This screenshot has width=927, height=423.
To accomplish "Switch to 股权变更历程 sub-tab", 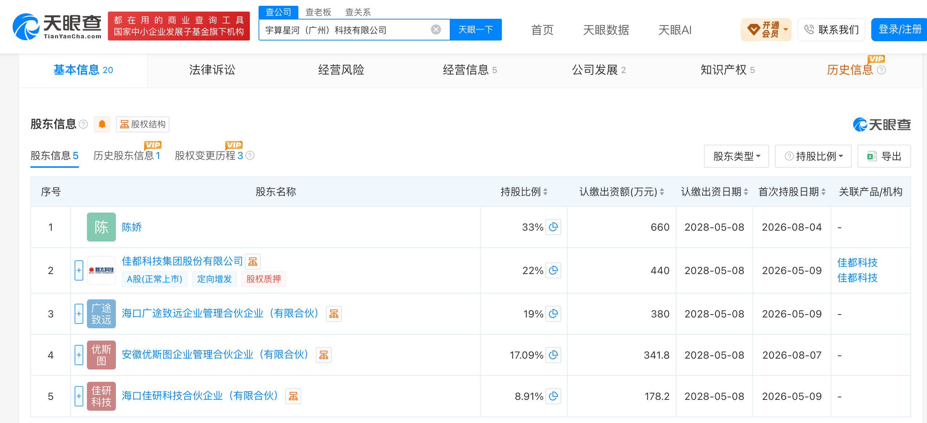I will (x=209, y=155).
